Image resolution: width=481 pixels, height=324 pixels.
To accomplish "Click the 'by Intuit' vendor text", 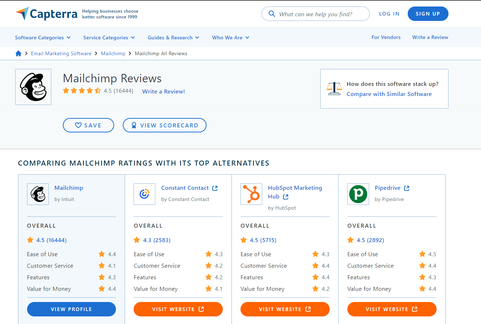I will [64, 199].
